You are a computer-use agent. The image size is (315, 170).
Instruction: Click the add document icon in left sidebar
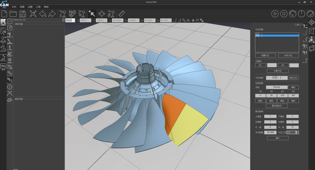click(10, 28)
